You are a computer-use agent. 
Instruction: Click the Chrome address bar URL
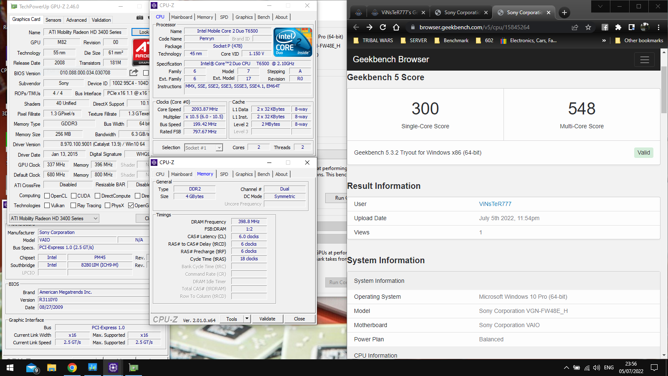point(474,27)
